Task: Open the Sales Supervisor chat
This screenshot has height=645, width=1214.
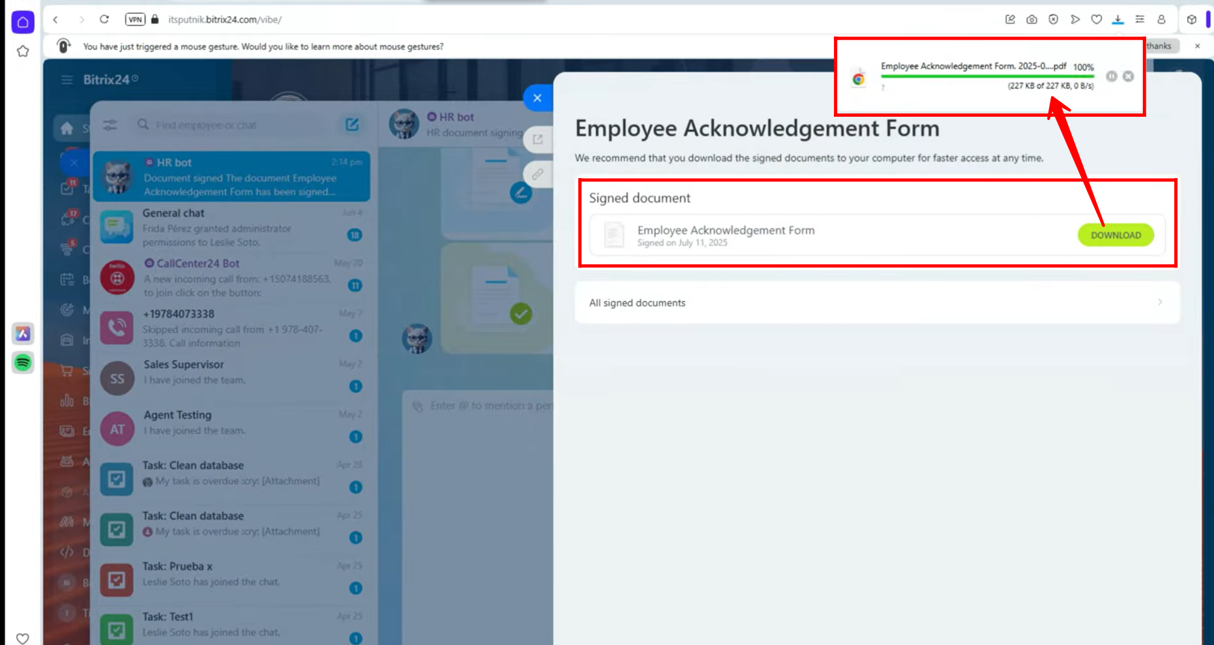Action: coord(231,378)
